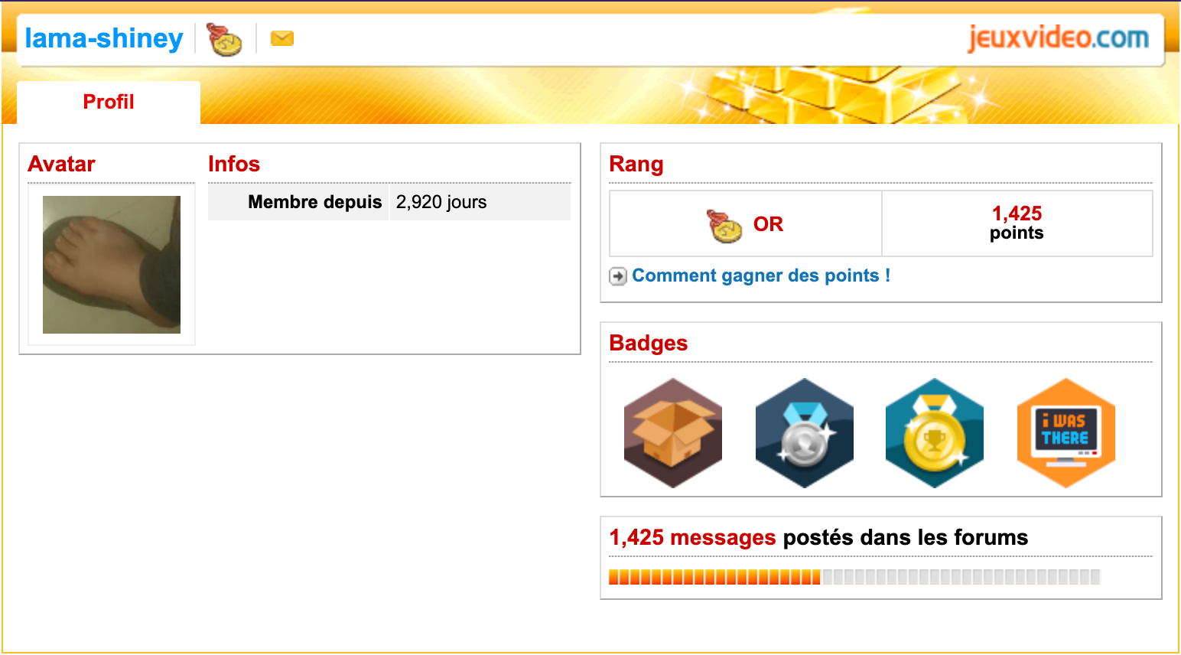Screen dimensions: 1181x655
Task: Click the orange 'I was there' badge
Action: [x=1066, y=433]
